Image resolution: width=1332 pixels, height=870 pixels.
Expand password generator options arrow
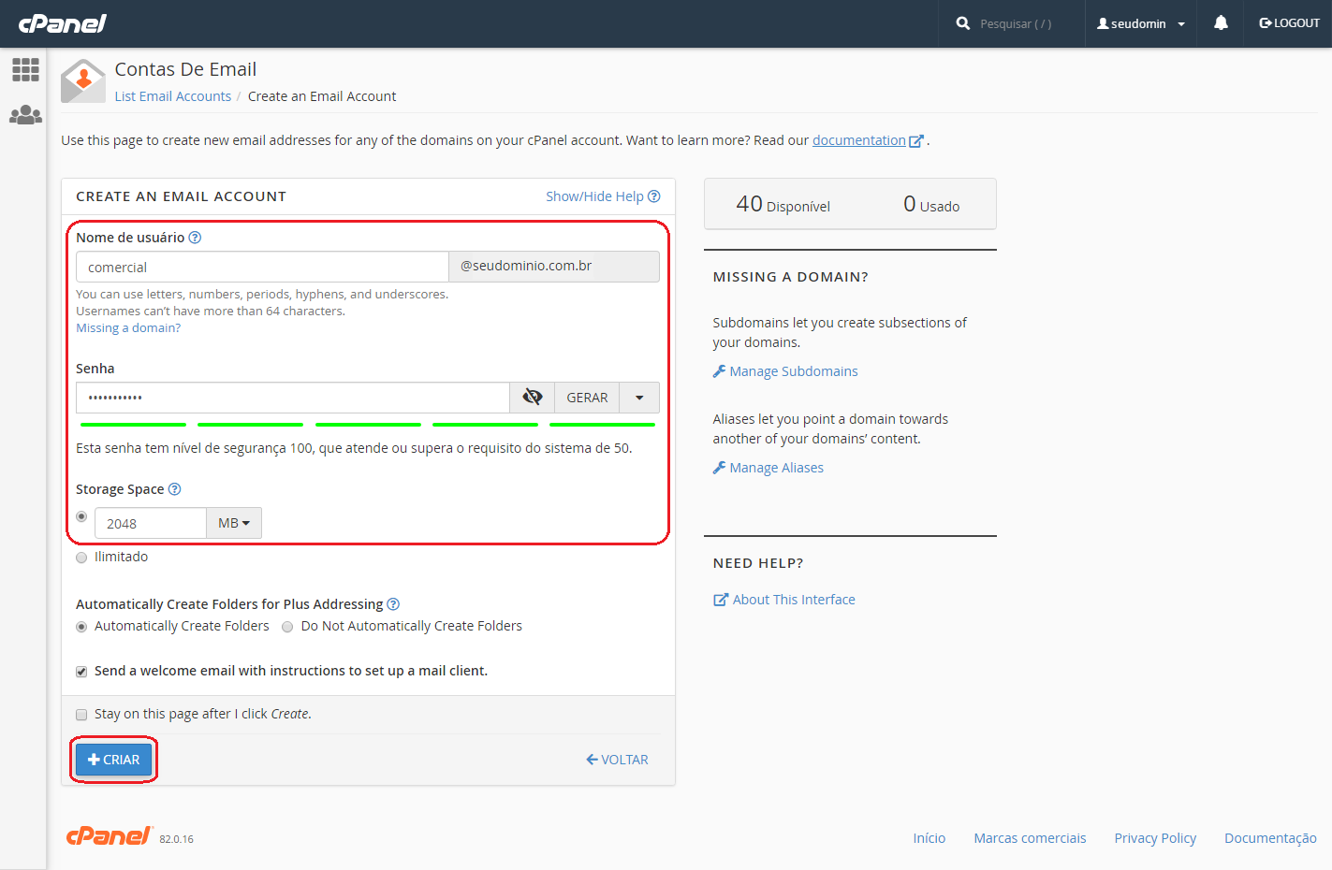coord(639,398)
